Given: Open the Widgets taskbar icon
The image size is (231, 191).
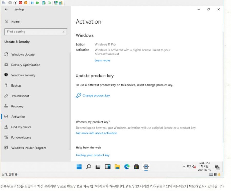Looking at the screenshot, I should coord(108,167).
